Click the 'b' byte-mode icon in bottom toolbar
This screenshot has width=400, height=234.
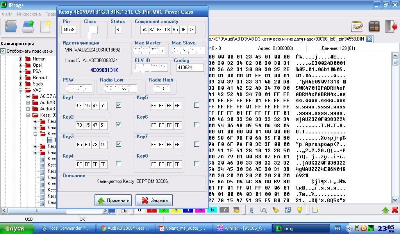(x=125, y=210)
